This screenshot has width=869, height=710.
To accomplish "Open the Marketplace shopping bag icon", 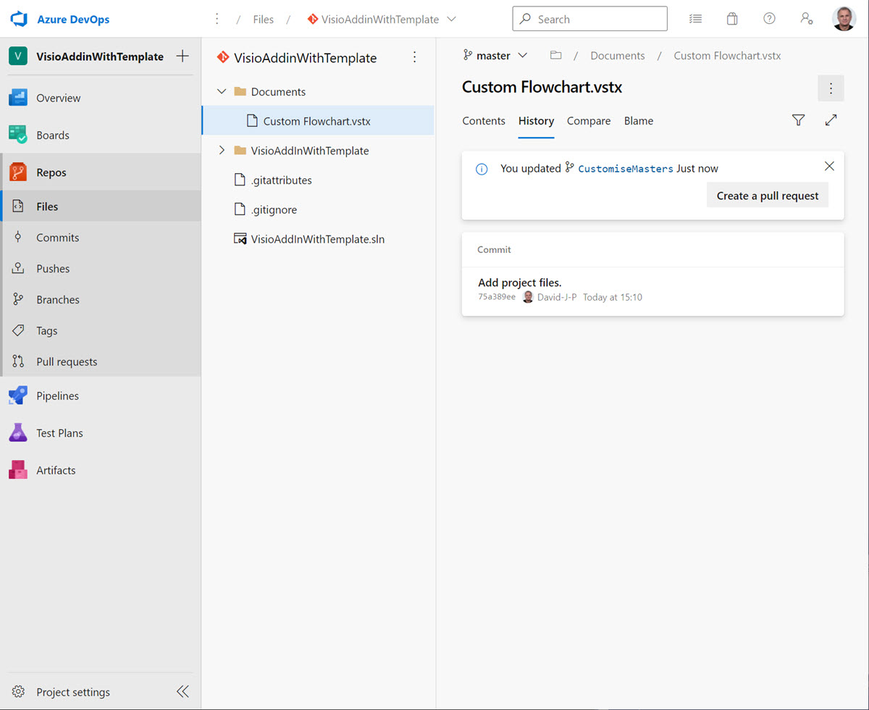I will tap(732, 19).
